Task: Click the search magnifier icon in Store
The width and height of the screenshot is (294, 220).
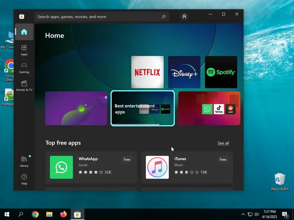Action: pos(164,16)
